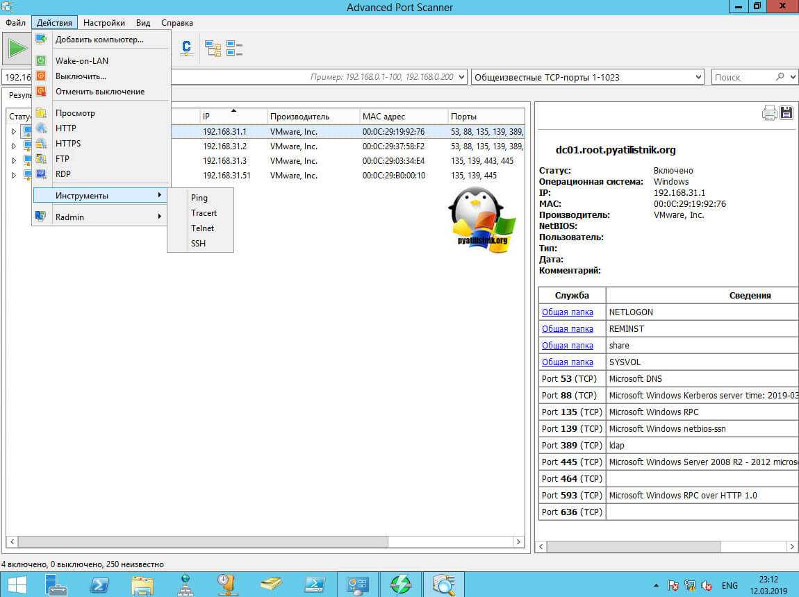Start scan with the green play button

click(17, 48)
